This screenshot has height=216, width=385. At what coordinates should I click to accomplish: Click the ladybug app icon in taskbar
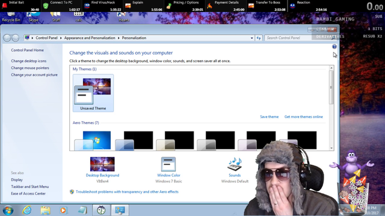click(x=101, y=210)
